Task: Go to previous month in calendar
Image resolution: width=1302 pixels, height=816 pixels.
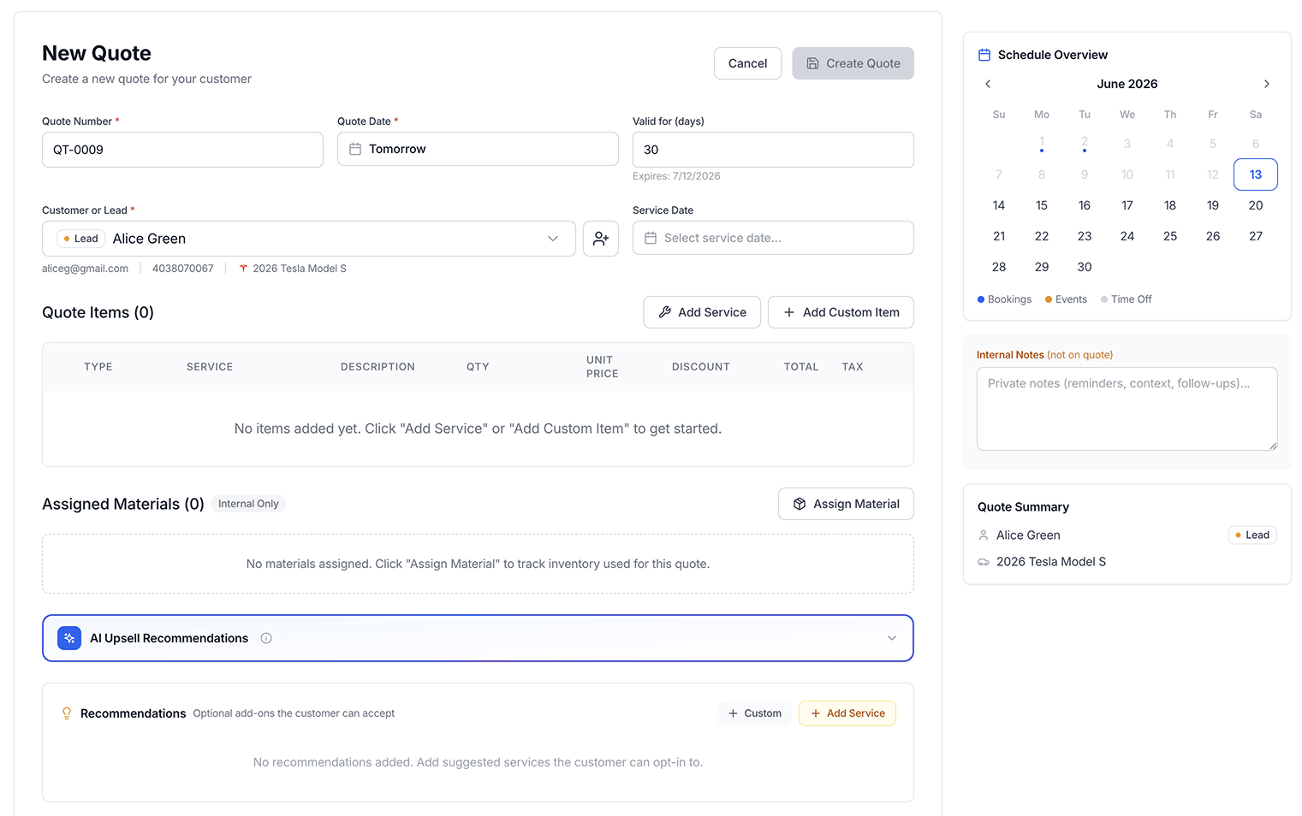Action: point(988,84)
